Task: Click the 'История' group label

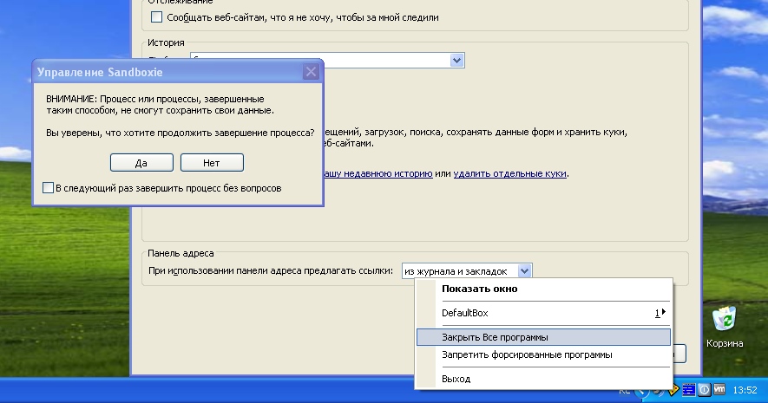Action: tap(166, 42)
